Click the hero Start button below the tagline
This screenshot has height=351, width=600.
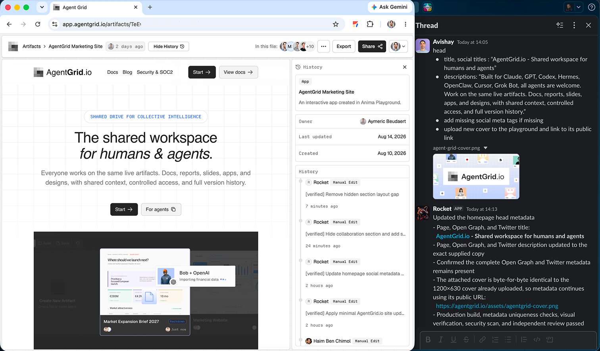tap(124, 209)
